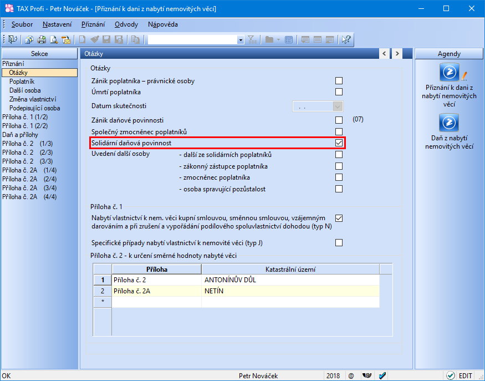This screenshot has height=381, width=485.
Task: Open the Datum skutečnosti date dropdown
Action: [x=338, y=106]
